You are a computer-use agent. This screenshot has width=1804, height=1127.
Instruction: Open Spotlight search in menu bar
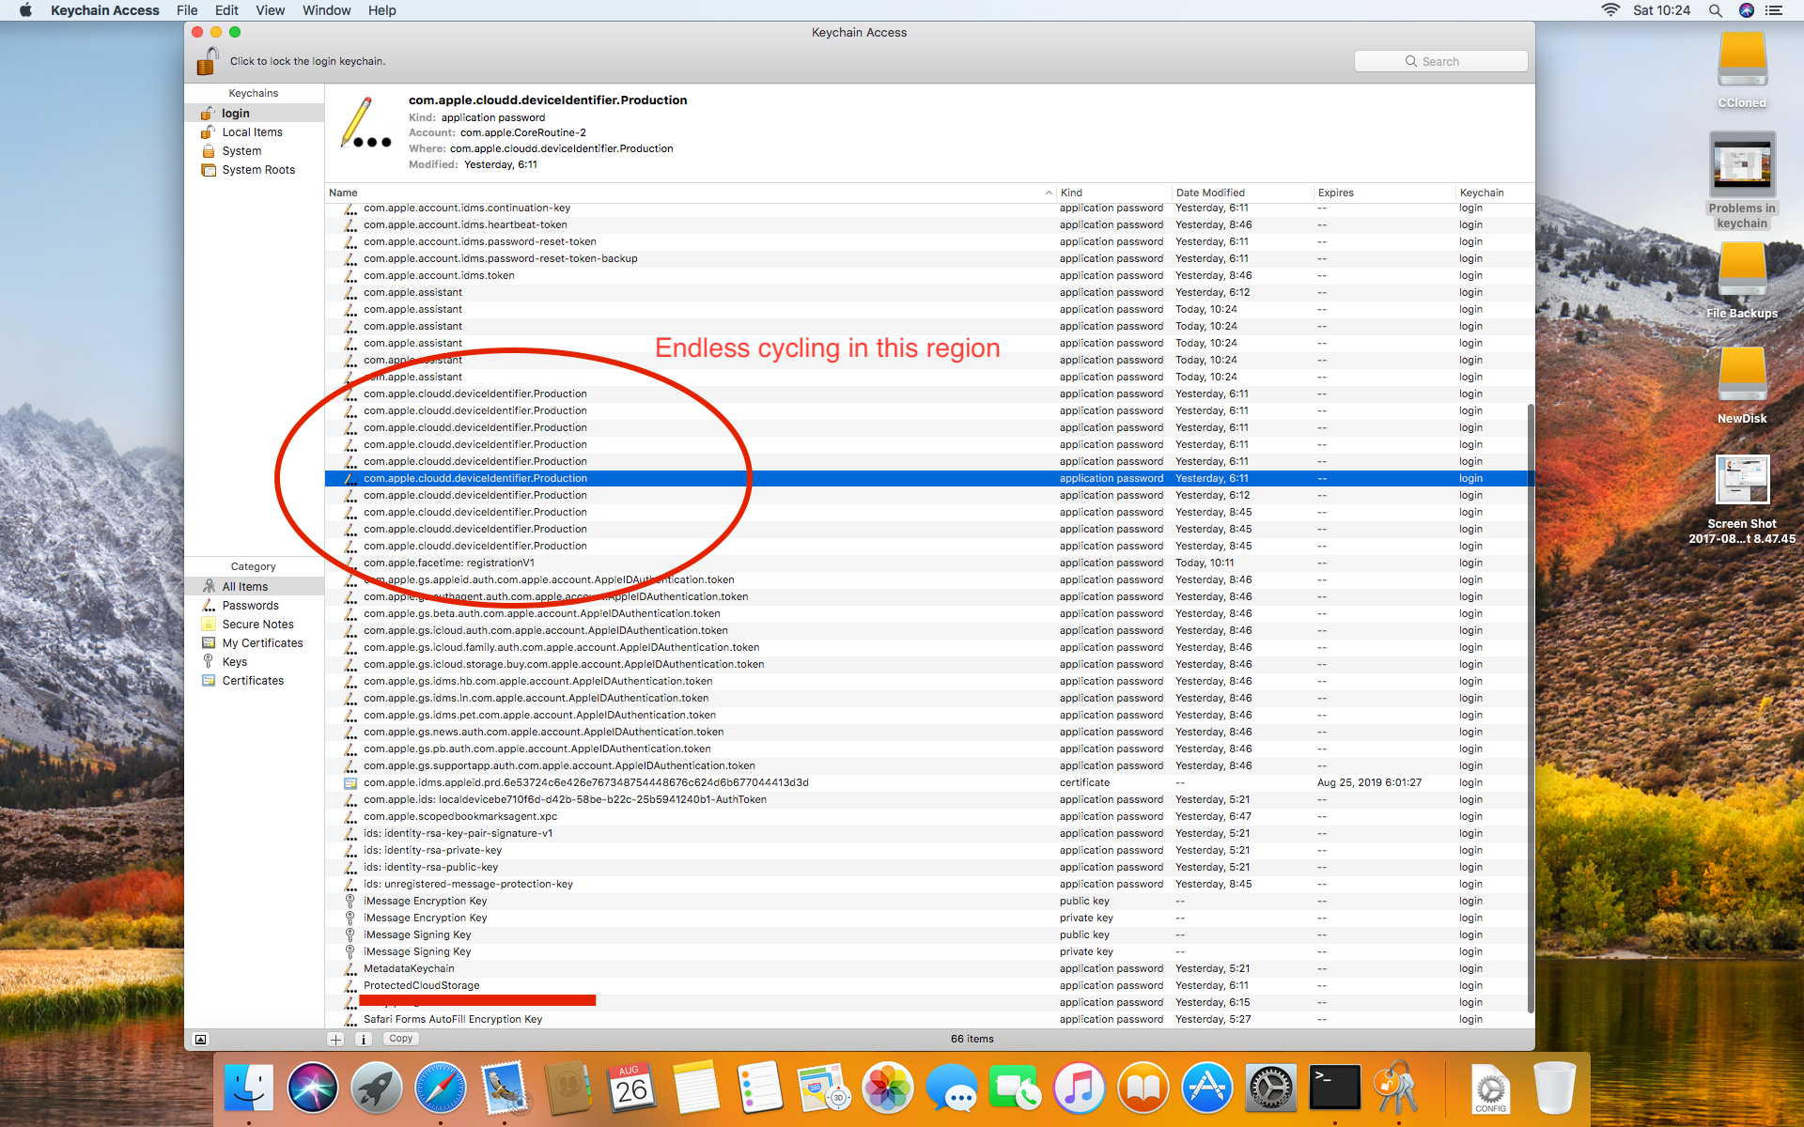pyautogui.click(x=1715, y=10)
